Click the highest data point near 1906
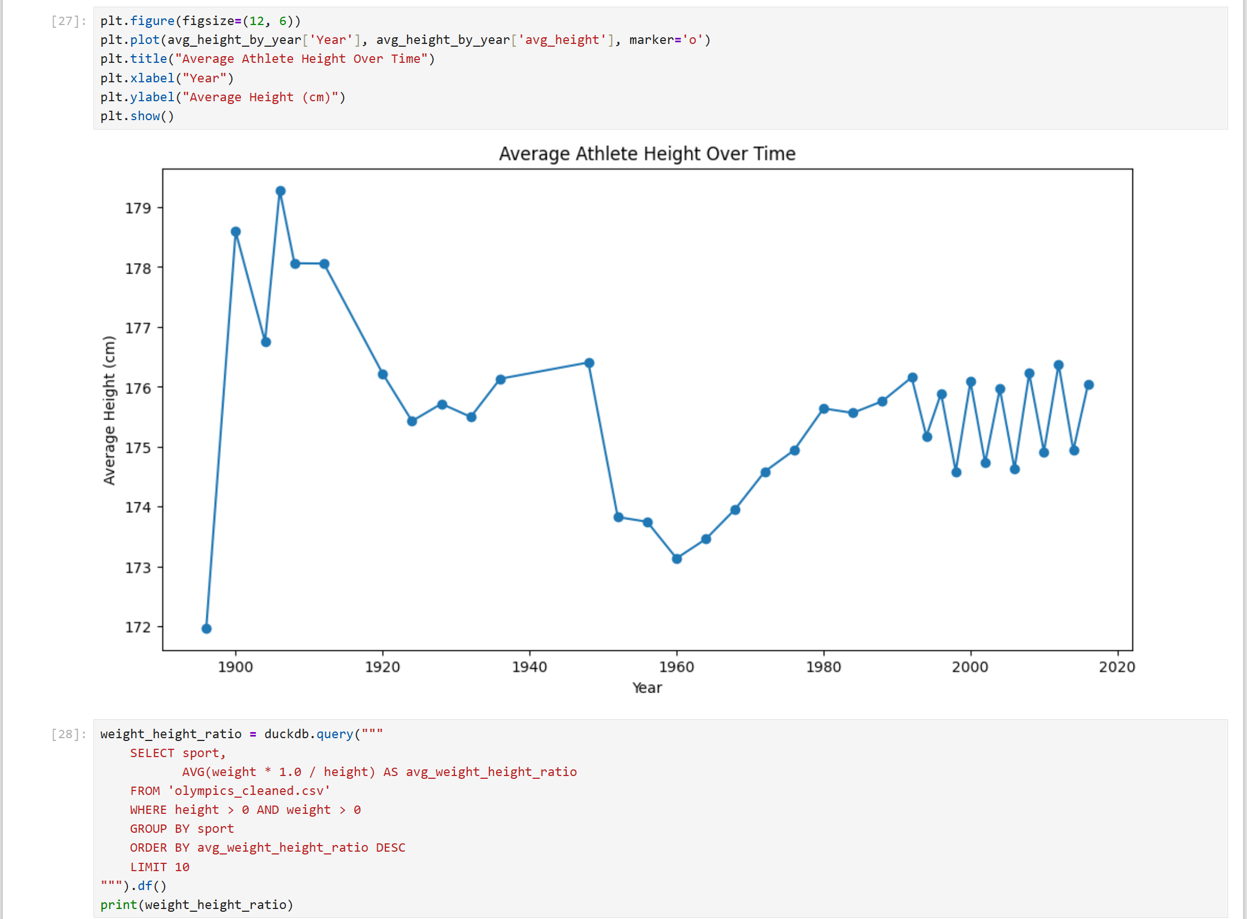 [280, 191]
